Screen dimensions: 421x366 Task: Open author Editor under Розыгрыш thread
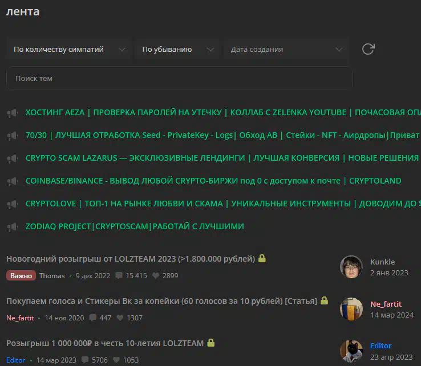click(15, 360)
